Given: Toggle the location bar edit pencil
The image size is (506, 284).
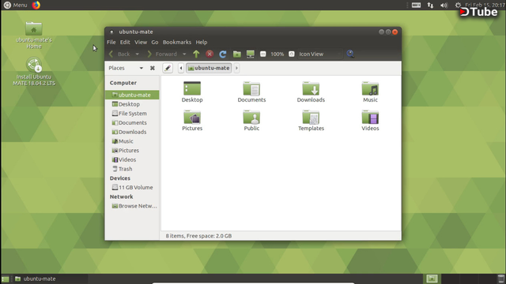Looking at the screenshot, I should click(168, 68).
